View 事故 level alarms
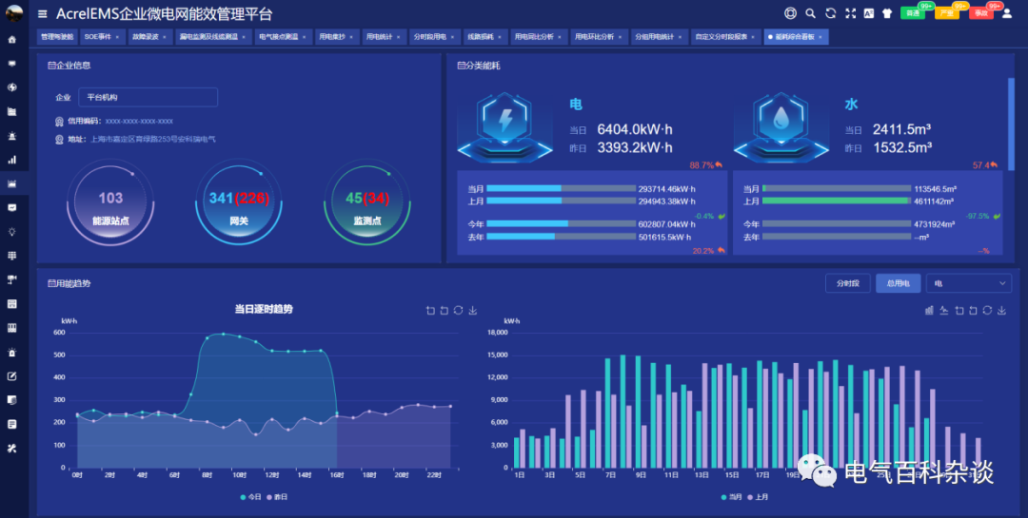 point(980,13)
